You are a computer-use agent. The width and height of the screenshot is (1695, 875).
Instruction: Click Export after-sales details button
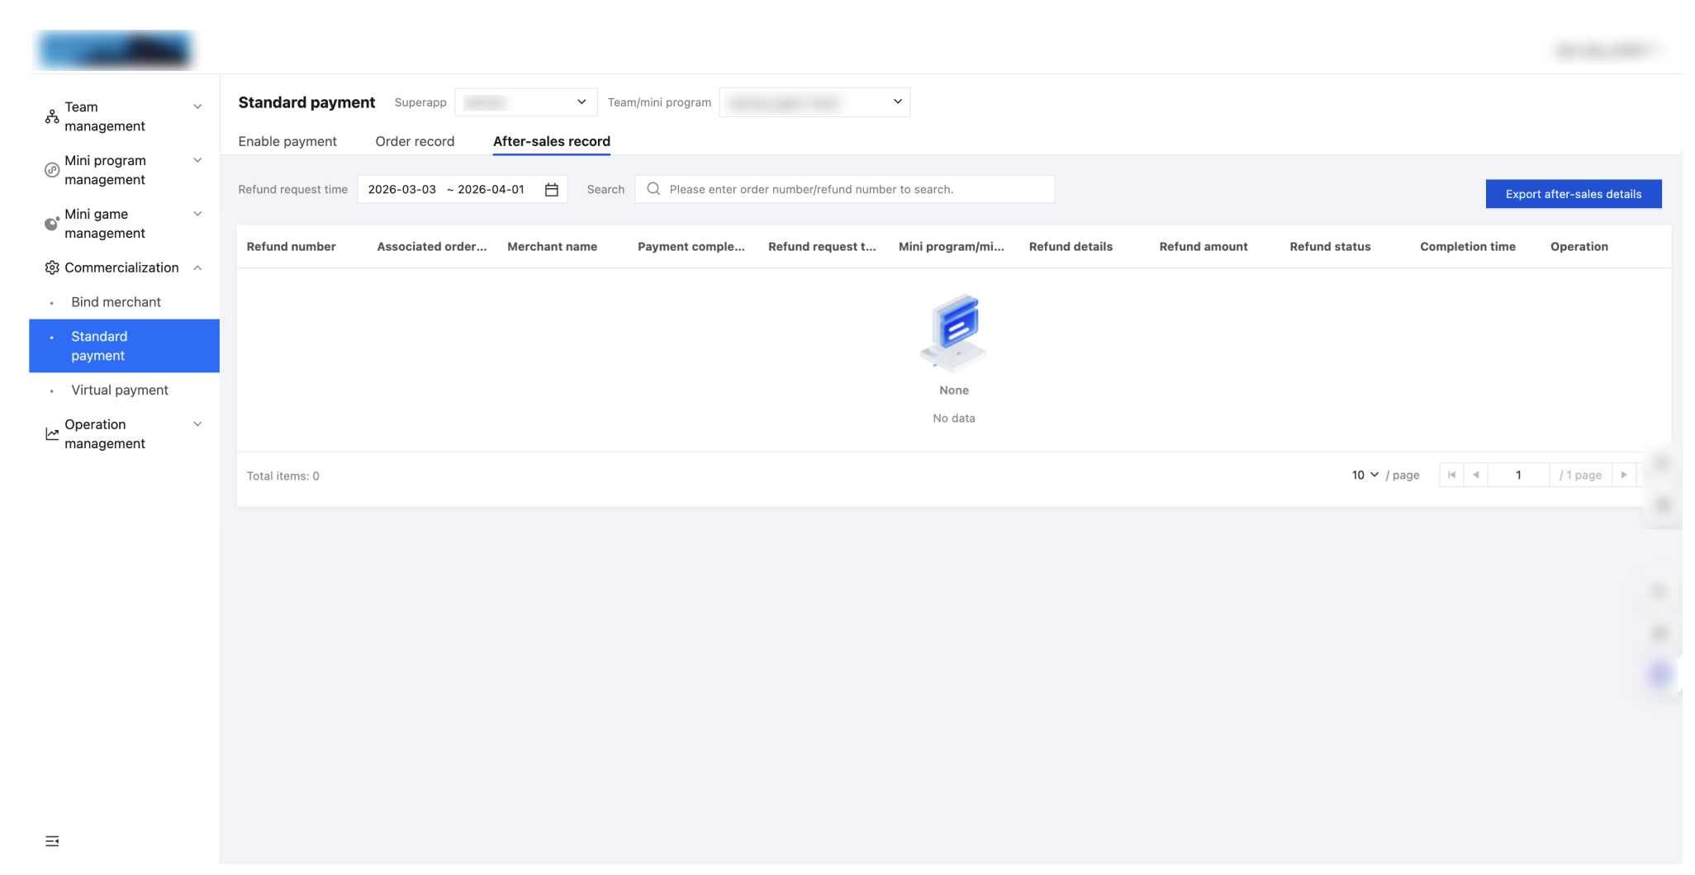point(1574,194)
